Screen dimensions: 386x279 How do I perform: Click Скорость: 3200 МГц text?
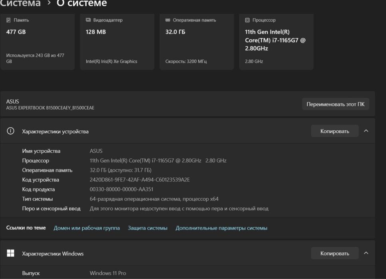pyautogui.click(x=186, y=61)
